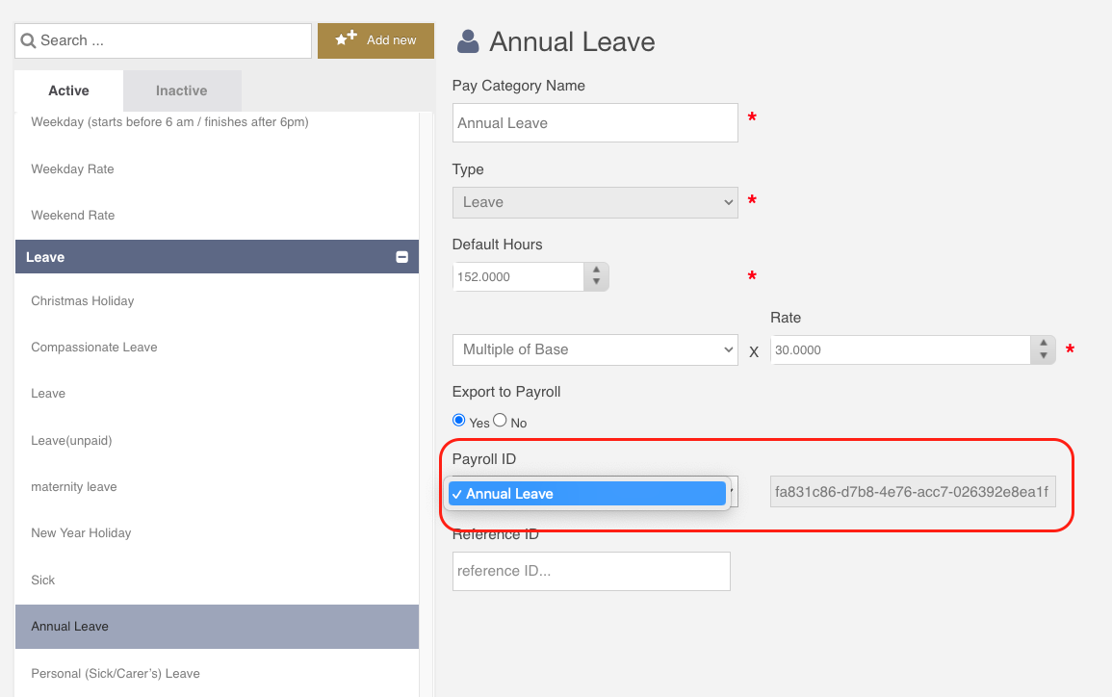Viewport: 1112px width, 697px height.
Task: Choose Annual Leave option in Payroll ID list
Action: (x=587, y=494)
